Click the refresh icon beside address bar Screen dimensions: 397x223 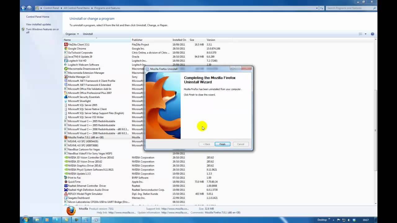322,8
